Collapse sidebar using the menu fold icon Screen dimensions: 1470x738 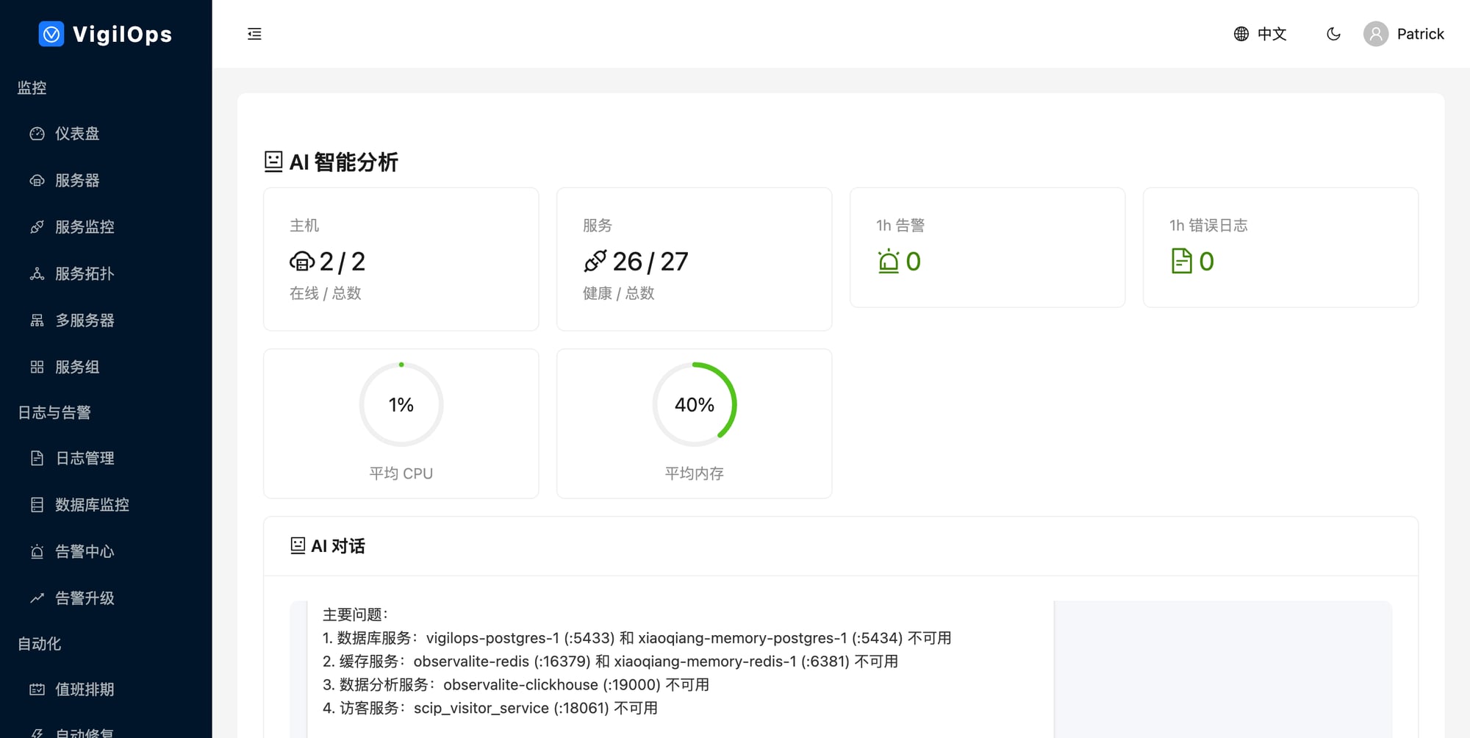tap(254, 34)
